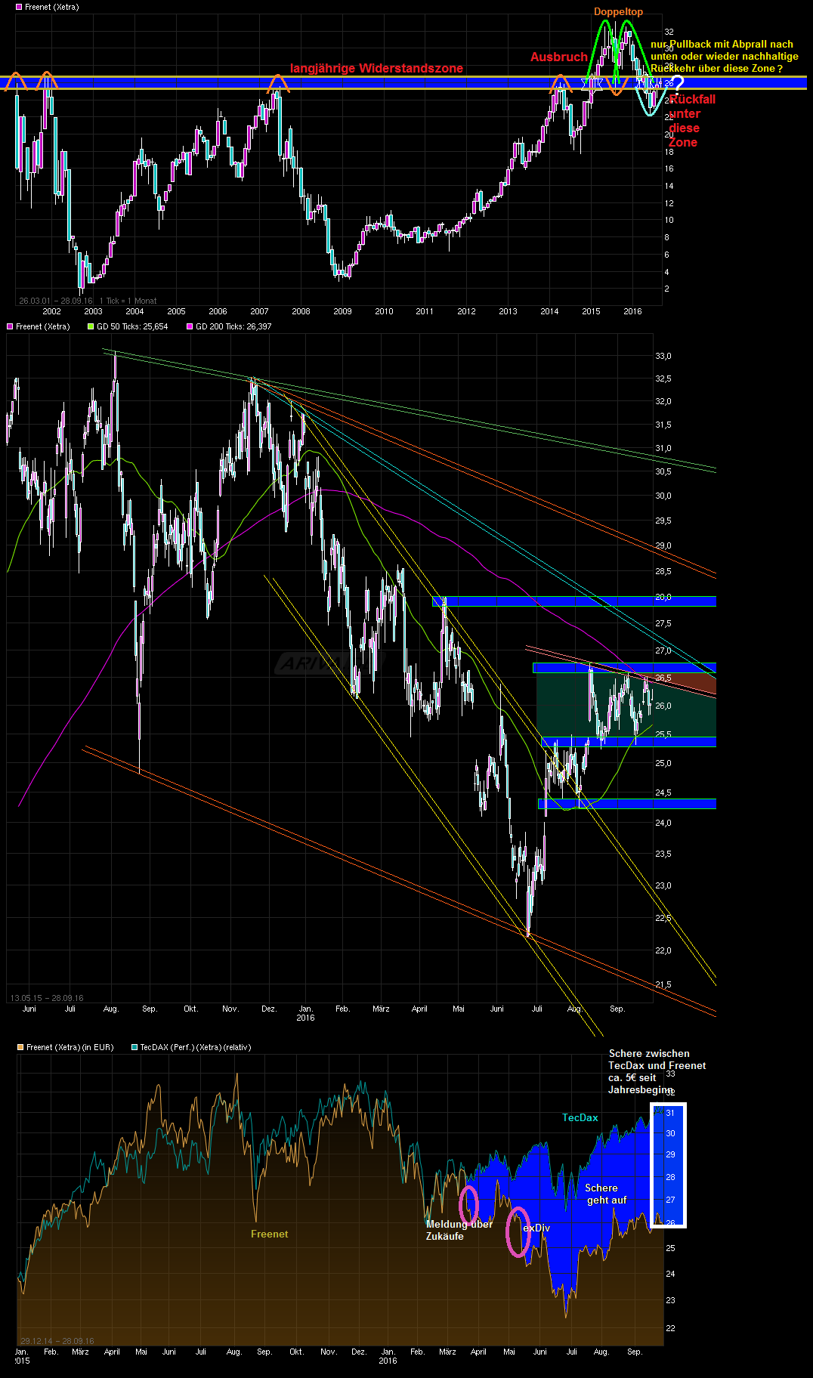Click the 'Nov.' month label on comparison chart
This screenshot has height=1378, width=813.
329,1352
